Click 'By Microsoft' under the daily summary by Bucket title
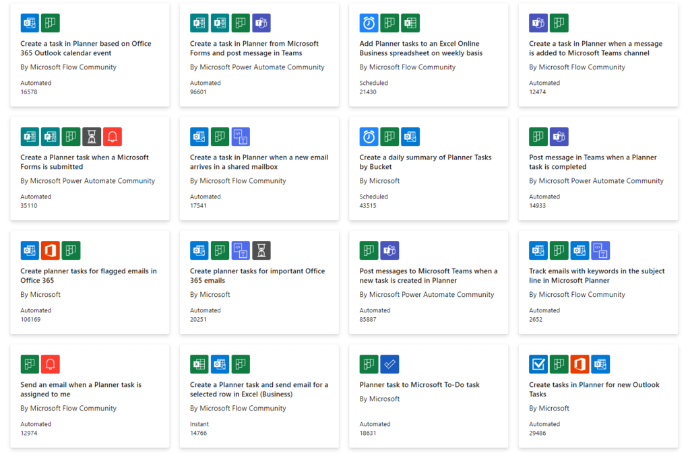 pos(379,180)
